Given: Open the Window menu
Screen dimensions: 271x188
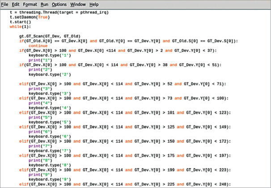Looking at the screenshot, I should (78, 4).
